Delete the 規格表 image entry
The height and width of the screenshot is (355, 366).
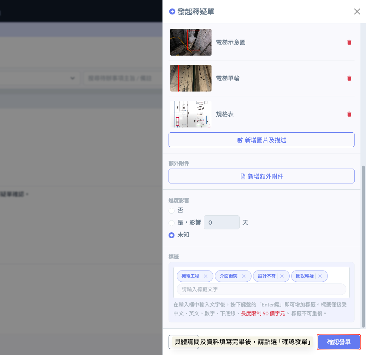(x=349, y=114)
